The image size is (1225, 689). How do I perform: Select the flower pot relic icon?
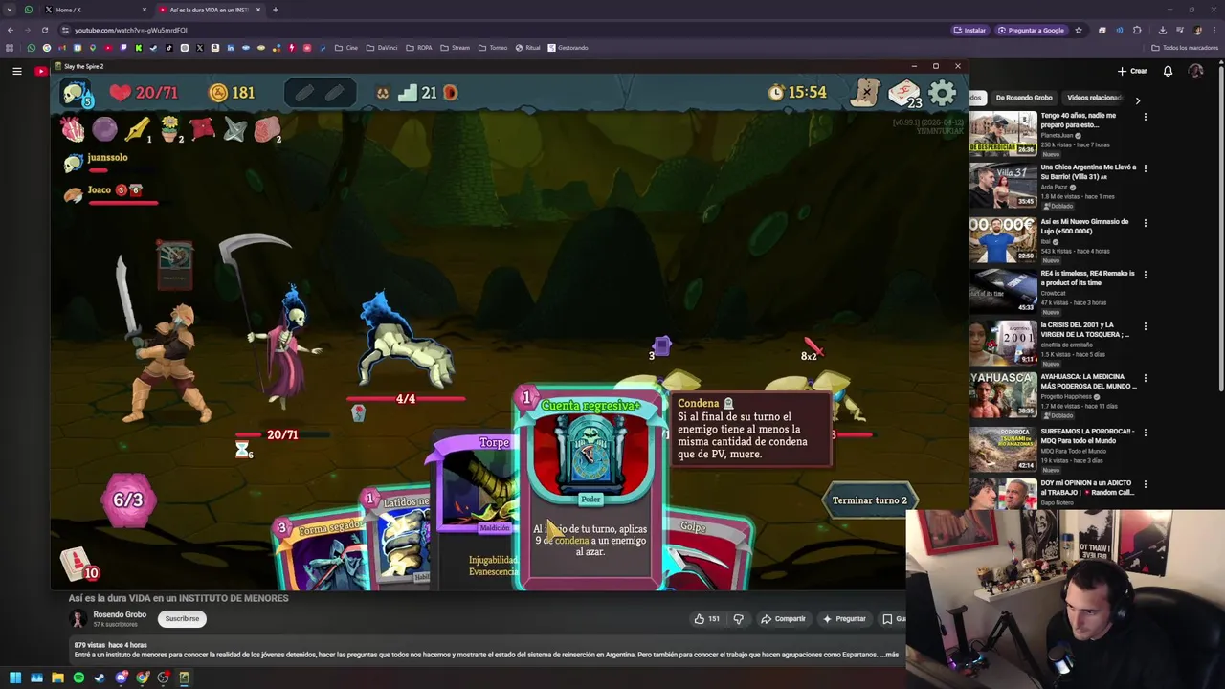tap(169, 128)
